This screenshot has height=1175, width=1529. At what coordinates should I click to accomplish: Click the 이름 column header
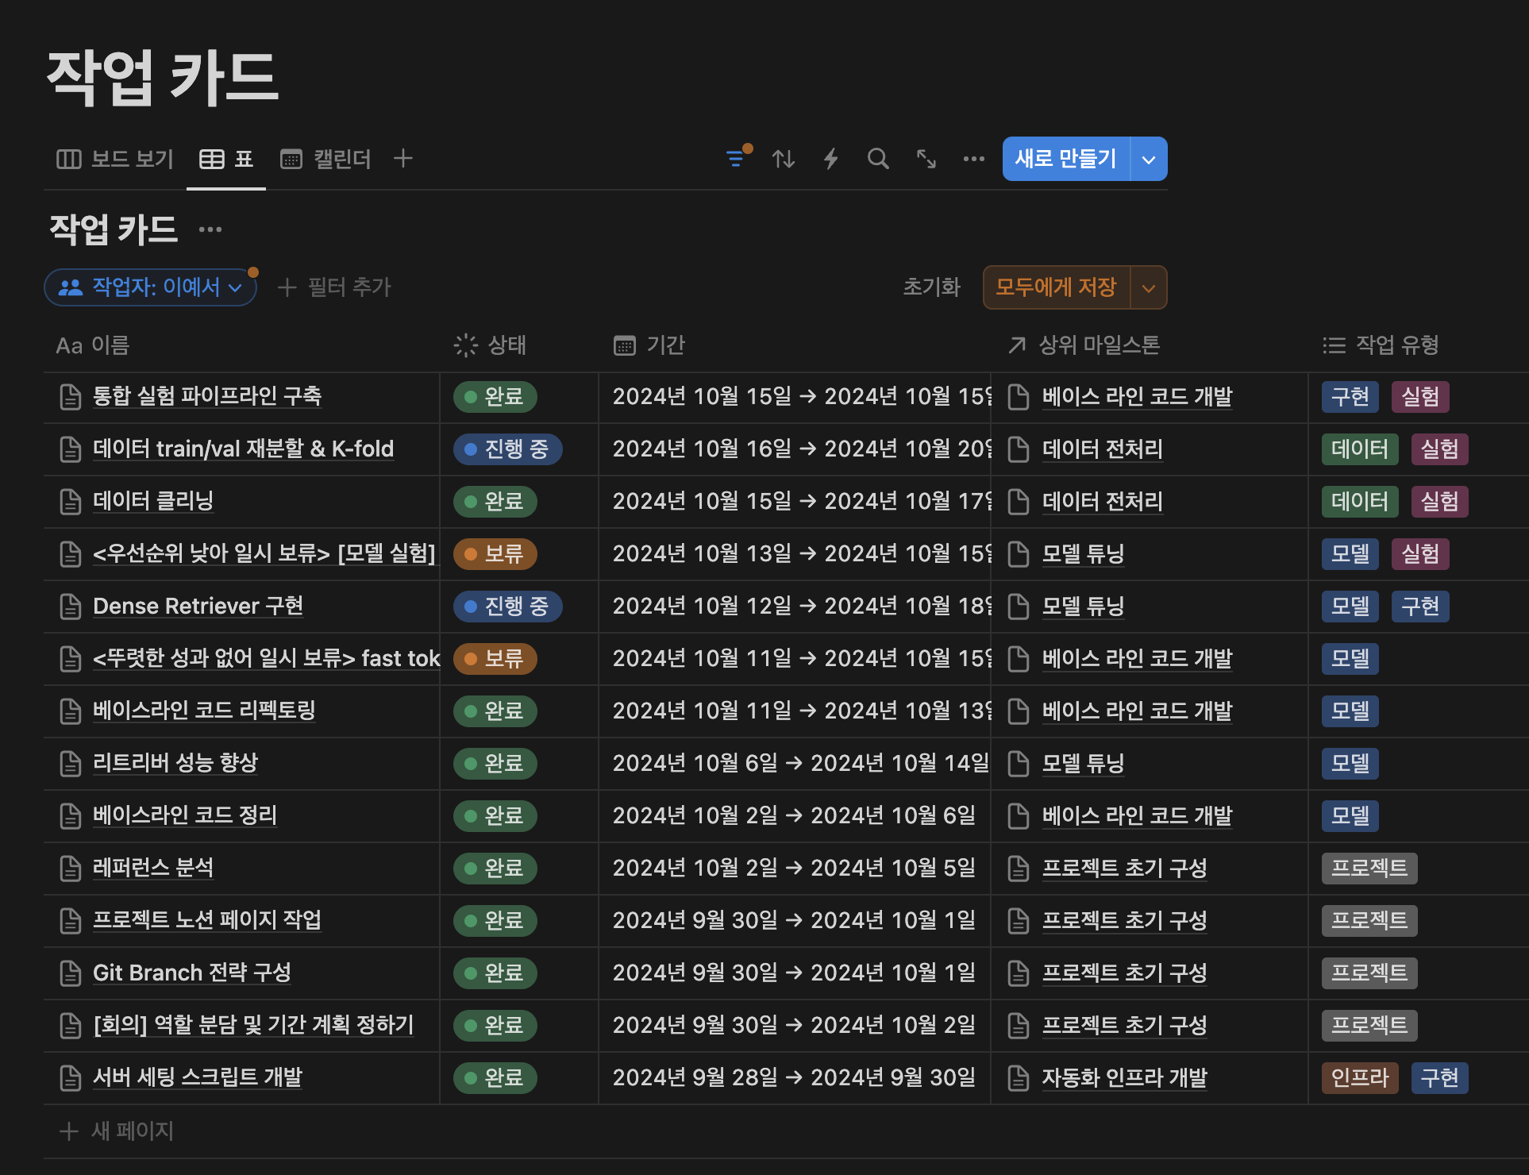pos(242,345)
